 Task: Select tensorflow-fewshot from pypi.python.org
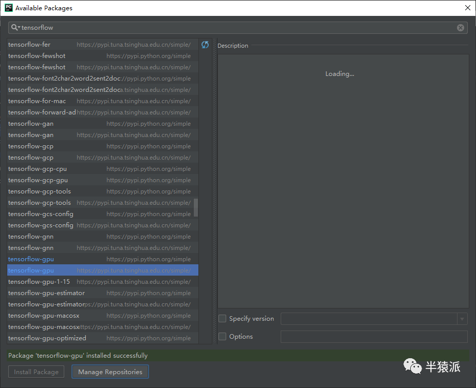tap(103, 56)
